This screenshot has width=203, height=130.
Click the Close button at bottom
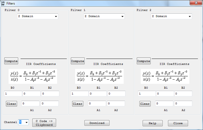click(178, 123)
